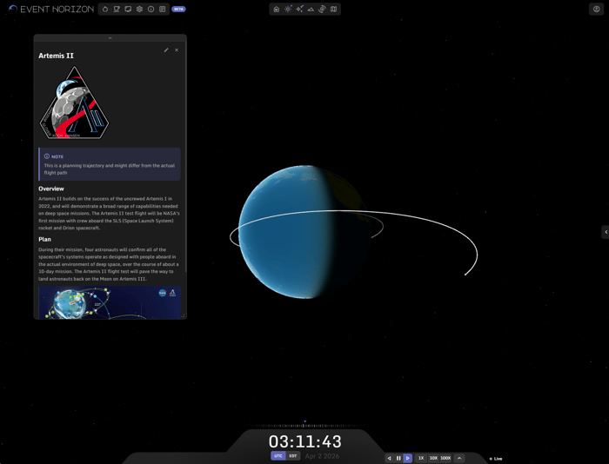The width and height of the screenshot is (609, 464).
Task: Close the Artemis II info panel
Action: [x=177, y=50]
